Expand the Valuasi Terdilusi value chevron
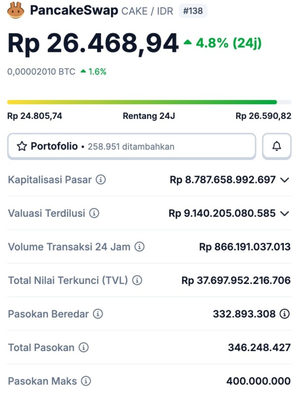The height and width of the screenshot is (395, 302). [285, 213]
